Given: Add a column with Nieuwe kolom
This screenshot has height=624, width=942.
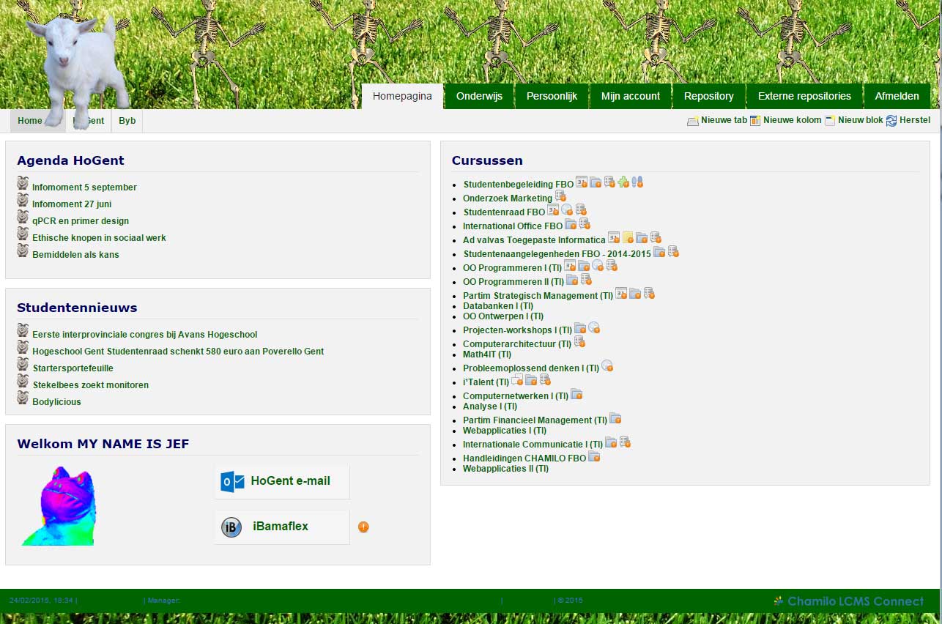Looking at the screenshot, I should tap(786, 120).
